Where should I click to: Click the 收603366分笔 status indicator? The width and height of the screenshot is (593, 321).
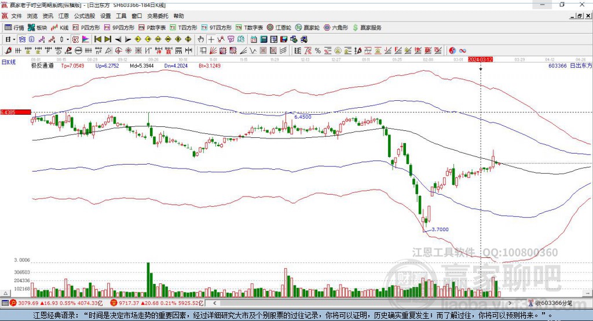pos(550,303)
